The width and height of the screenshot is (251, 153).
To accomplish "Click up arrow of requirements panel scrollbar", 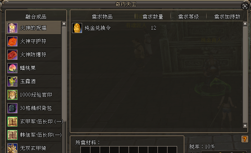I will (245, 24).
